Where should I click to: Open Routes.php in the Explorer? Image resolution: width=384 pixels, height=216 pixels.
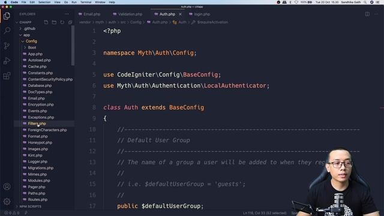[x=38, y=200]
